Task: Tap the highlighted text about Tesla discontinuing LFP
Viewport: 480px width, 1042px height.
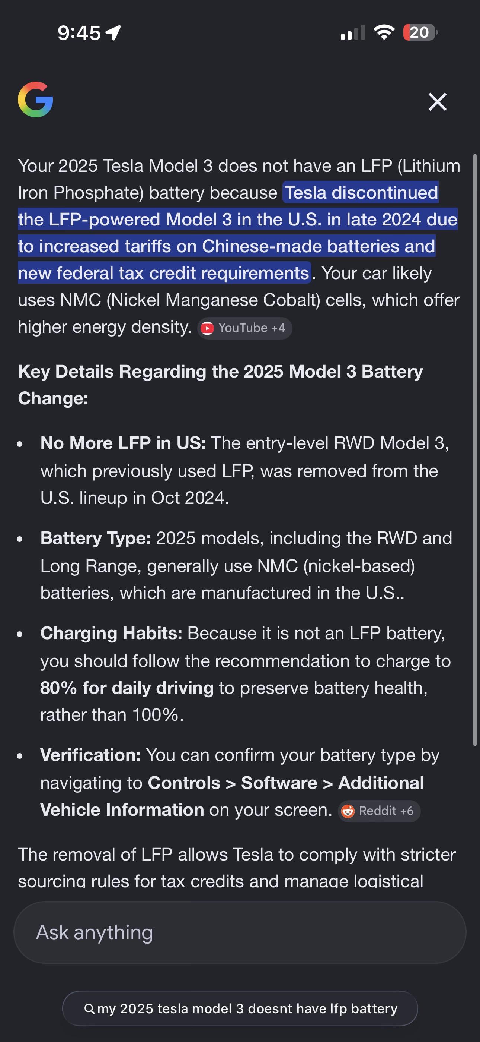Action: point(237,233)
